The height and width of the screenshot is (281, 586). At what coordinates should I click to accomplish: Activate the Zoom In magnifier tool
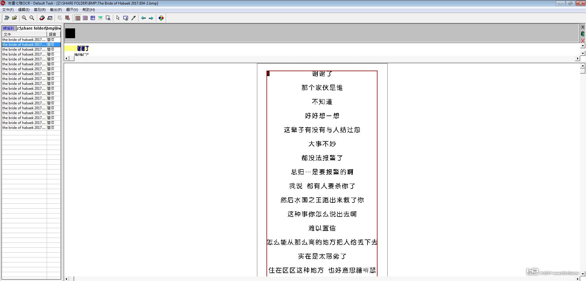click(x=24, y=18)
